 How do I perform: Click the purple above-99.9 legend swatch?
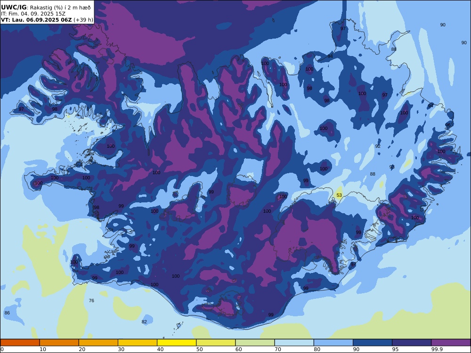tap(451, 343)
